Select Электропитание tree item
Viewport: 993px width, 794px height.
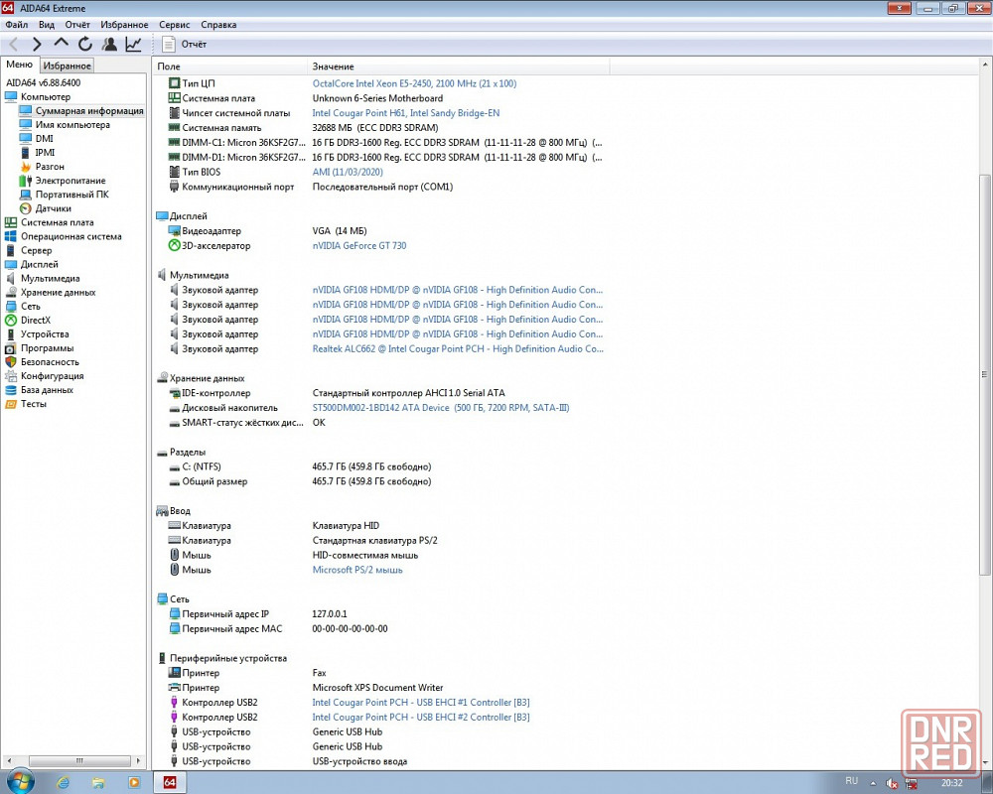(x=71, y=181)
